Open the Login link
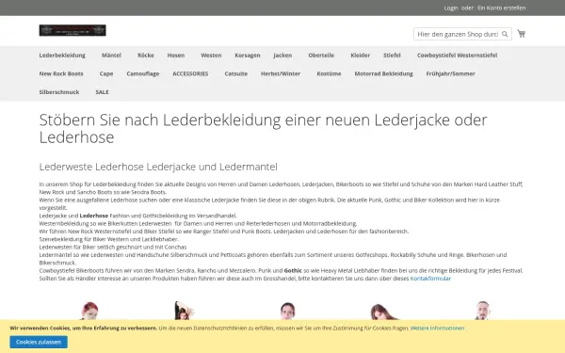Image resolution: width=565 pixels, height=353 pixels. pos(451,8)
